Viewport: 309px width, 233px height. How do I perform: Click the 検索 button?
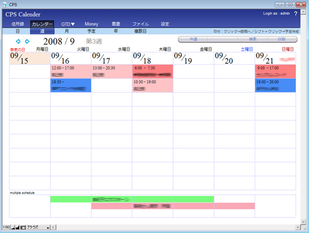(x=253, y=39)
